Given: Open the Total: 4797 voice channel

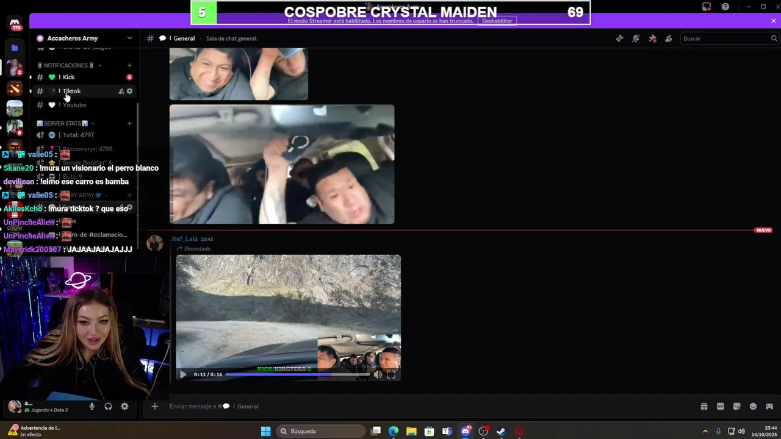Looking at the screenshot, I should click(84, 135).
